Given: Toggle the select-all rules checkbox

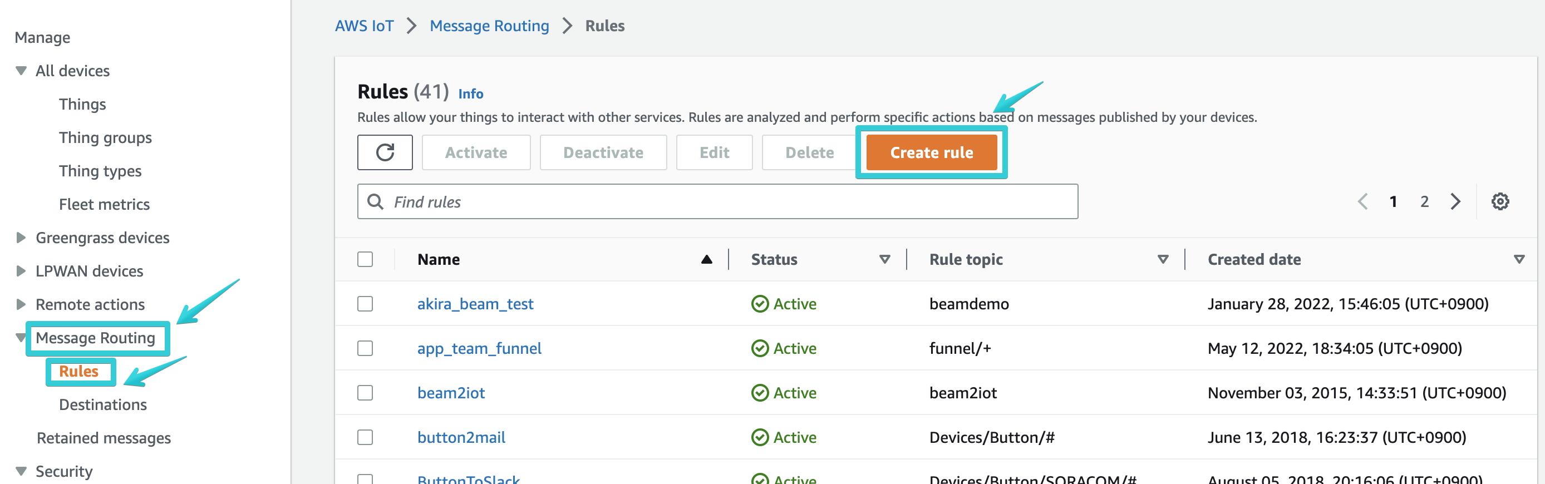Looking at the screenshot, I should 365,259.
